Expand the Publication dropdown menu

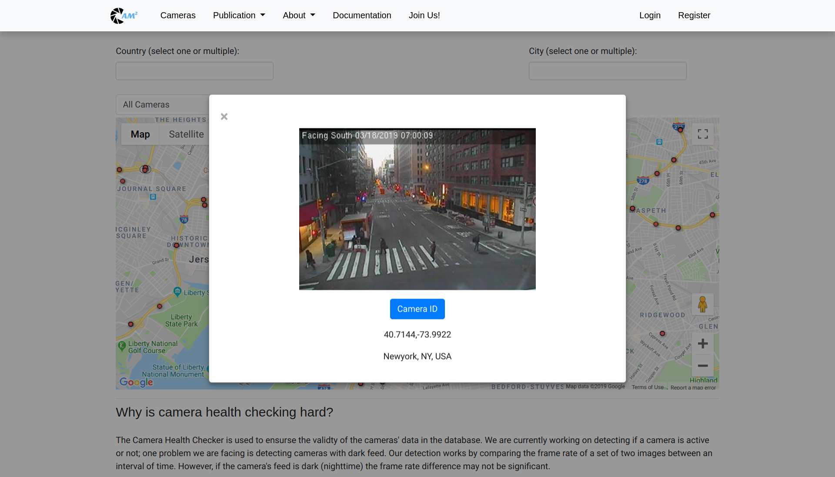[x=239, y=16]
